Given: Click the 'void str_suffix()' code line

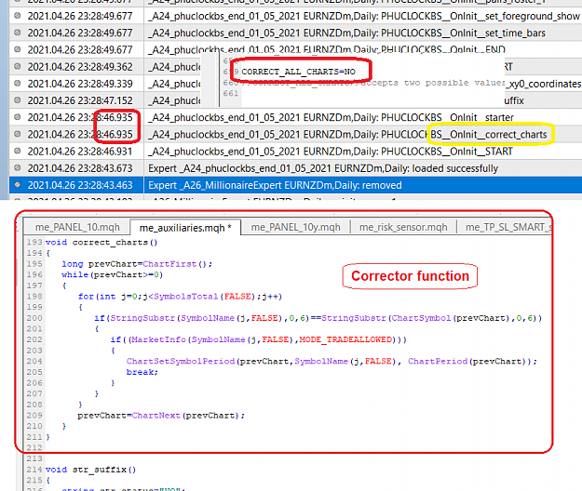Looking at the screenshot, I should (90, 470).
